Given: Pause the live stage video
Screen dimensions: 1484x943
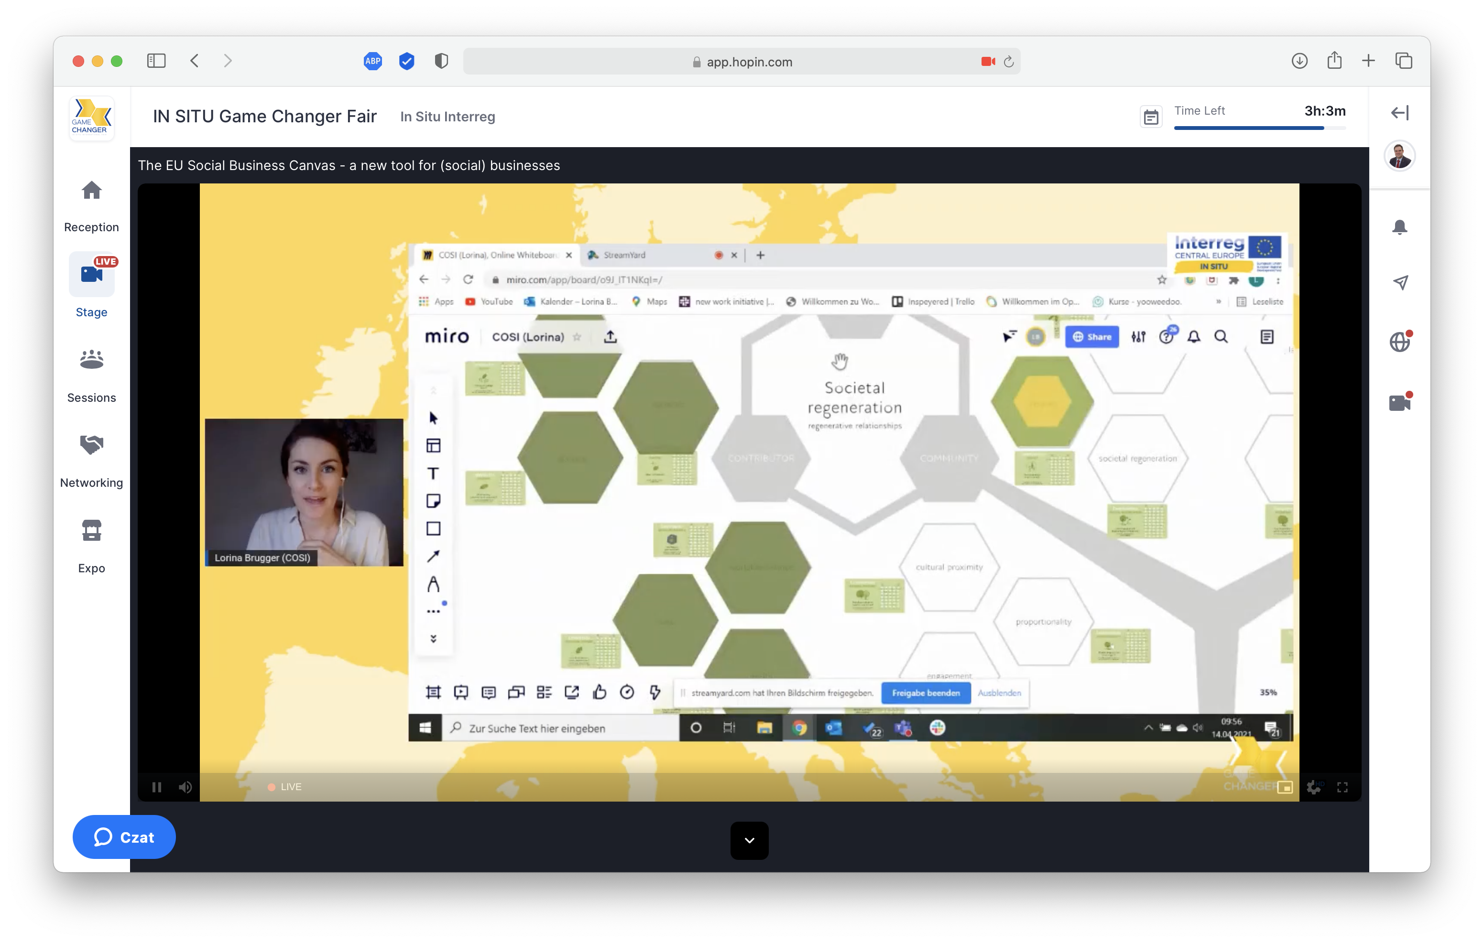Looking at the screenshot, I should pyautogui.click(x=156, y=787).
